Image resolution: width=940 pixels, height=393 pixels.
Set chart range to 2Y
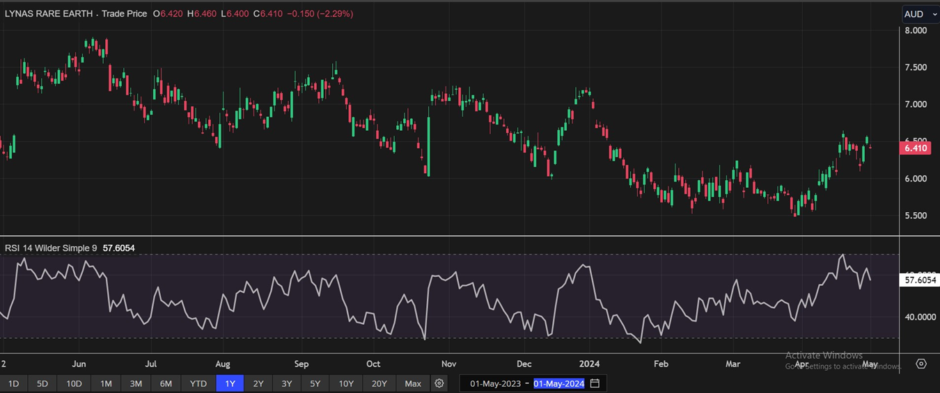258,383
